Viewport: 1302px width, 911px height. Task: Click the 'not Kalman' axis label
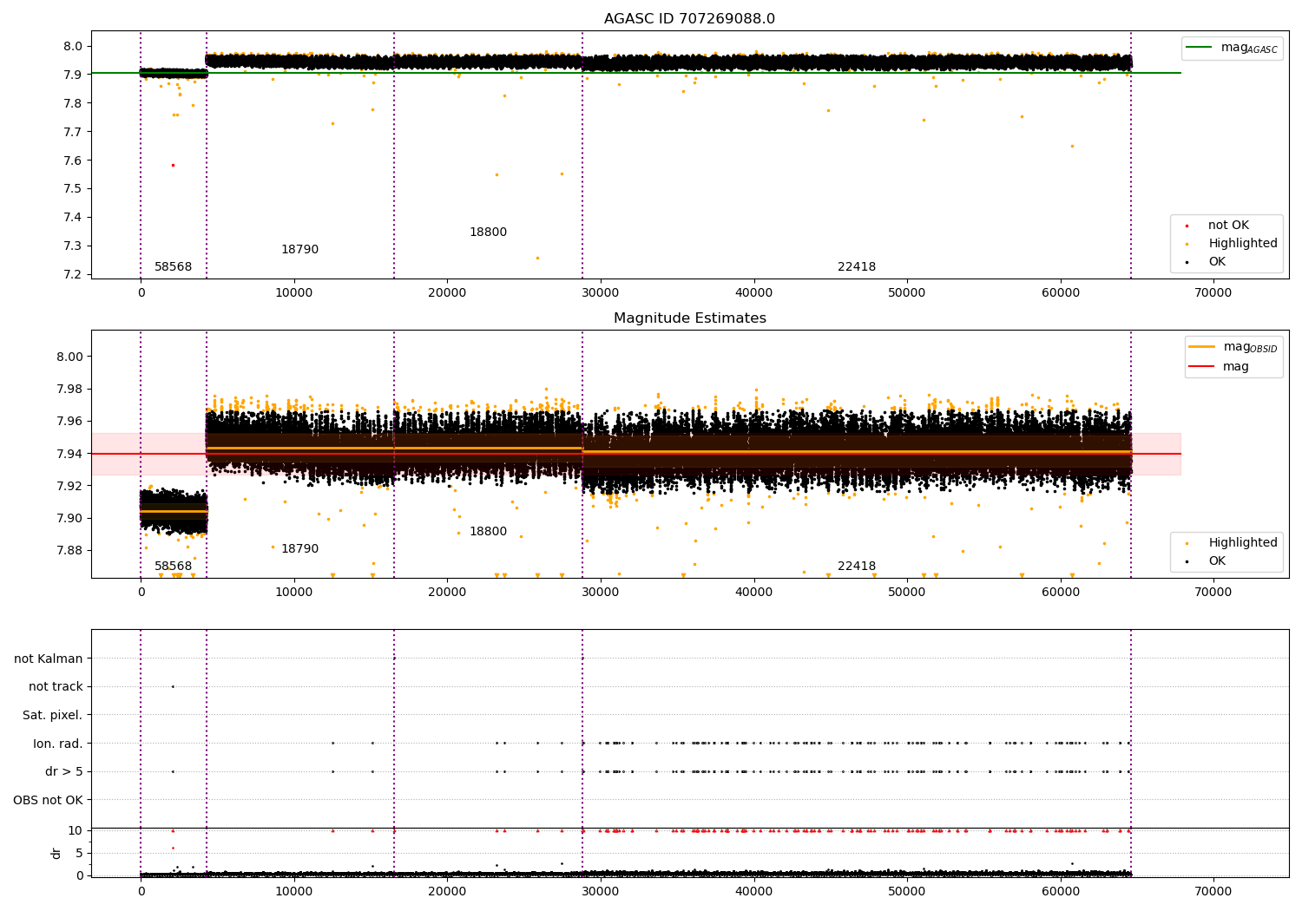pos(49,659)
